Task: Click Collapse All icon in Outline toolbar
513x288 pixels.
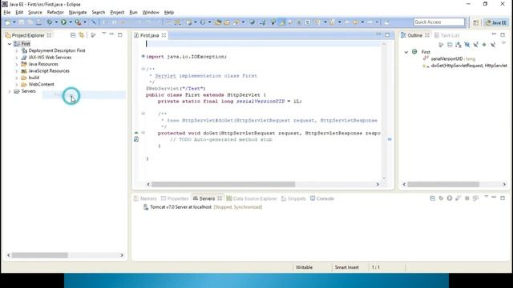Action: coord(450,45)
